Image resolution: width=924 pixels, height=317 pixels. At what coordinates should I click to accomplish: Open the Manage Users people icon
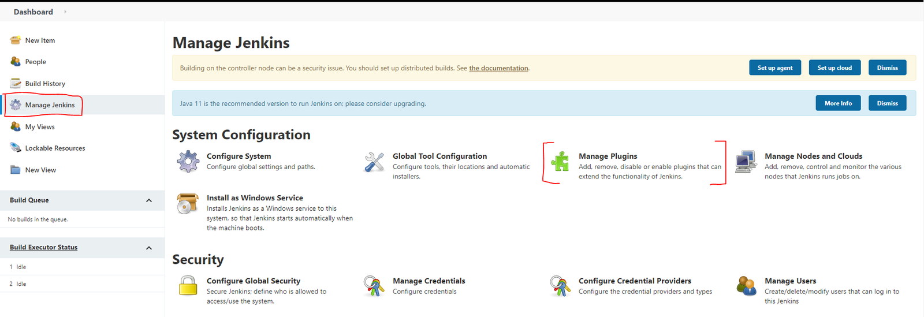point(746,286)
